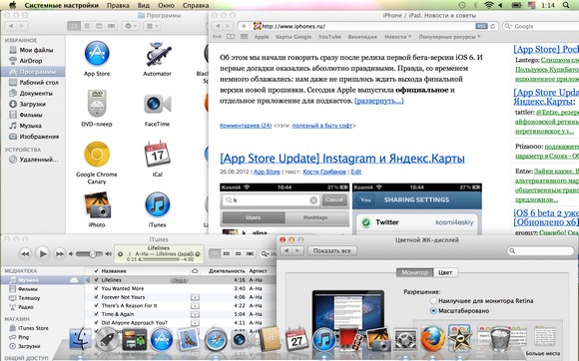The width and height of the screenshot is (579, 361).
Task: Click the Play button in iTunes
Action: pos(43,253)
